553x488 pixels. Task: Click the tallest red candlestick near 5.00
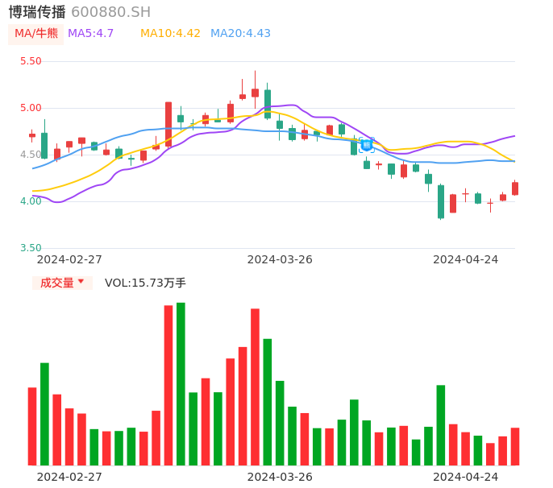(168, 124)
